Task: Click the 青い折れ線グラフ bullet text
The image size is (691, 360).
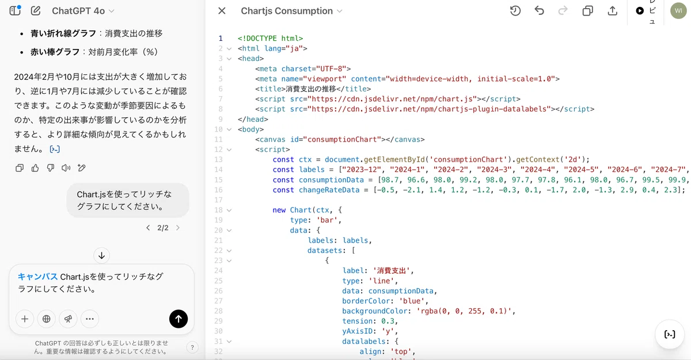Action: pos(97,33)
